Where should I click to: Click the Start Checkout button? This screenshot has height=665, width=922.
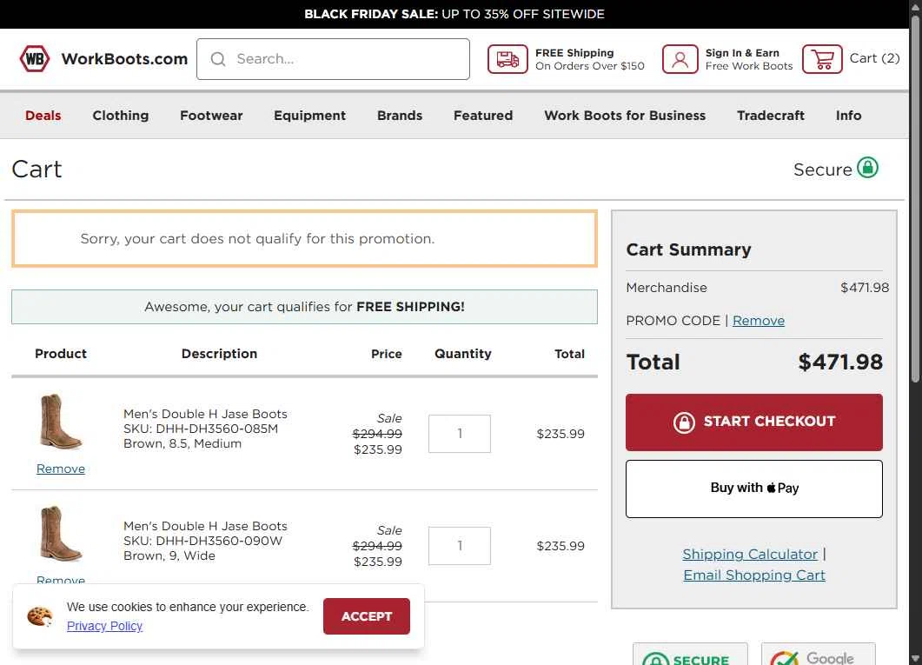click(x=753, y=422)
